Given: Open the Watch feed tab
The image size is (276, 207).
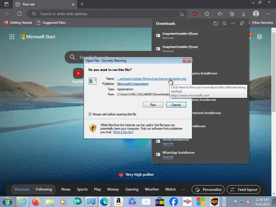Looking at the screenshot, I should pos(170,189).
